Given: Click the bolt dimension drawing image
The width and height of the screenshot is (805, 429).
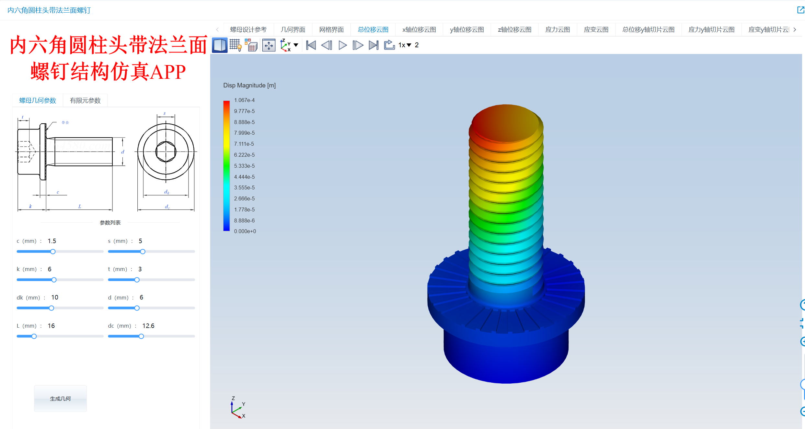Looking at the screenshot, I should click(106, 162).
